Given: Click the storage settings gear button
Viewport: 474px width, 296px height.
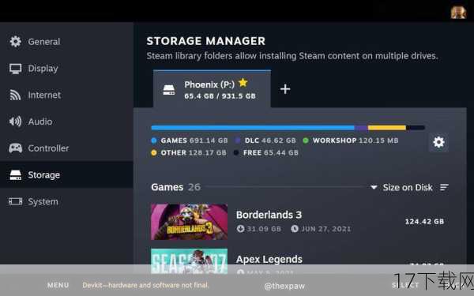Looking at the screenshot, I should click(x=438, y=142).
